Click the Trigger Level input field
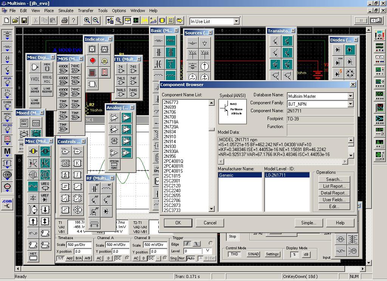Image resolution: width=387 pixels, height=281 pixels. pos(193,251)
